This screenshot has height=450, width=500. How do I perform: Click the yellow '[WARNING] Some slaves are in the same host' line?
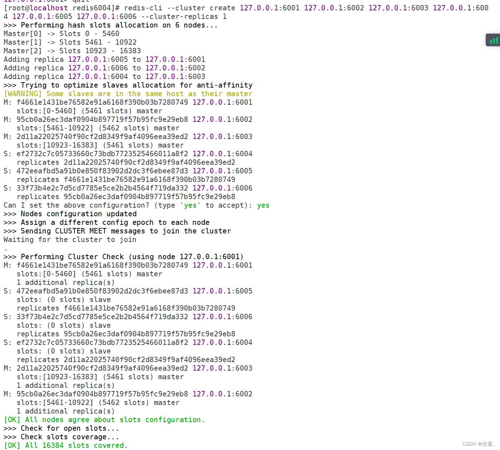(128, 94)
